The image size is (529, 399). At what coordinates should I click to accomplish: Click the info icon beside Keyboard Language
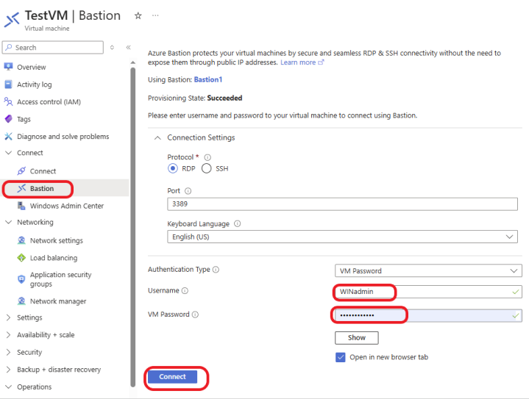click(x=238, y=224)
